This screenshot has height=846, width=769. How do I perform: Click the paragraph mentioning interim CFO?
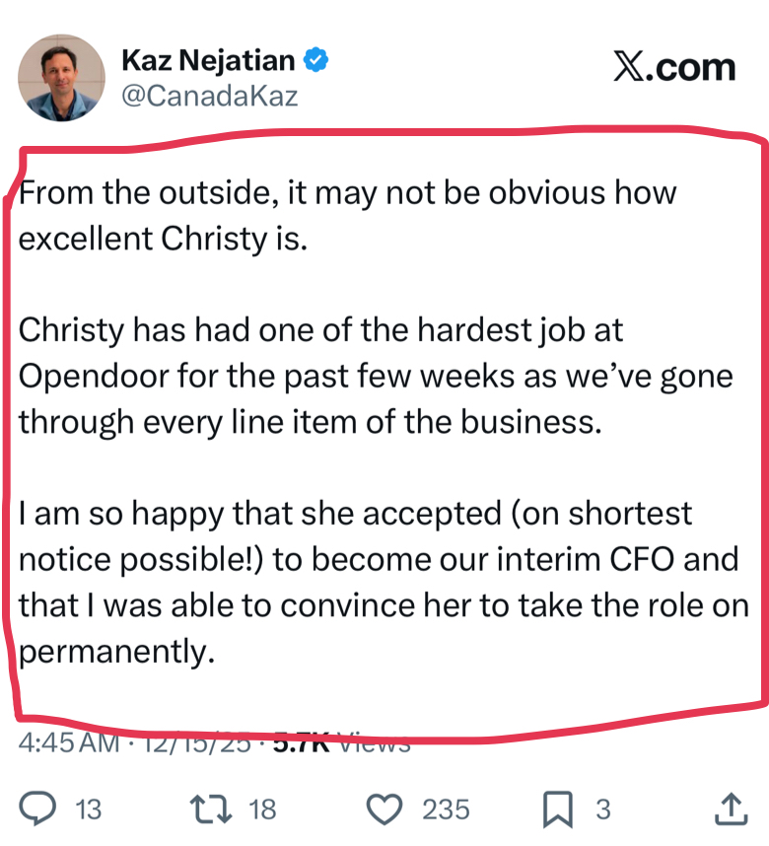(384, 582)
